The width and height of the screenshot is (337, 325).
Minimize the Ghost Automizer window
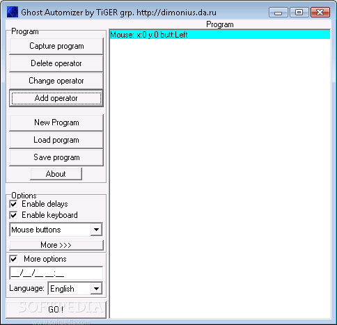pos(279,13)
